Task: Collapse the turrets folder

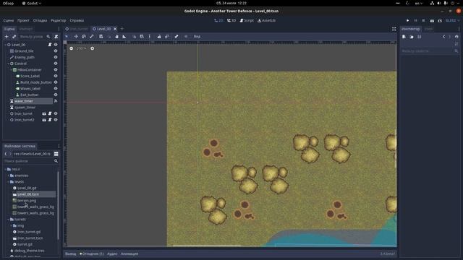Action: [x=8, y=220]
